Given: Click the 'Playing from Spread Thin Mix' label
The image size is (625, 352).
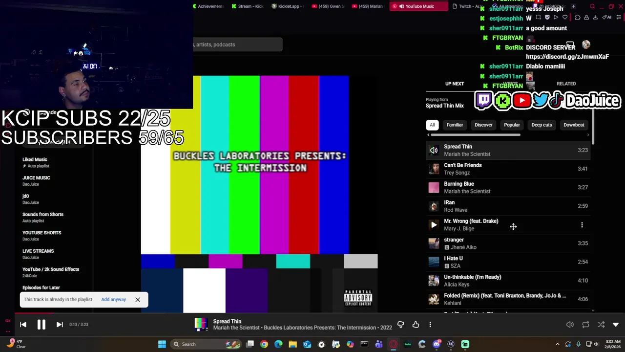Looking at the screenshot, I should (444, 103).
